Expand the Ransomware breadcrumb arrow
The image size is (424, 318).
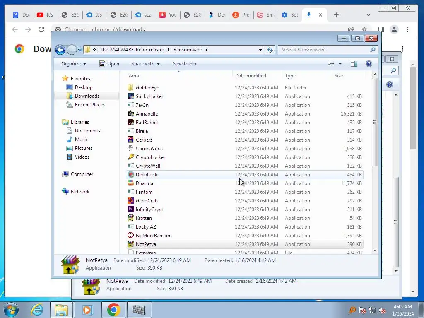[x=206, y=50]
